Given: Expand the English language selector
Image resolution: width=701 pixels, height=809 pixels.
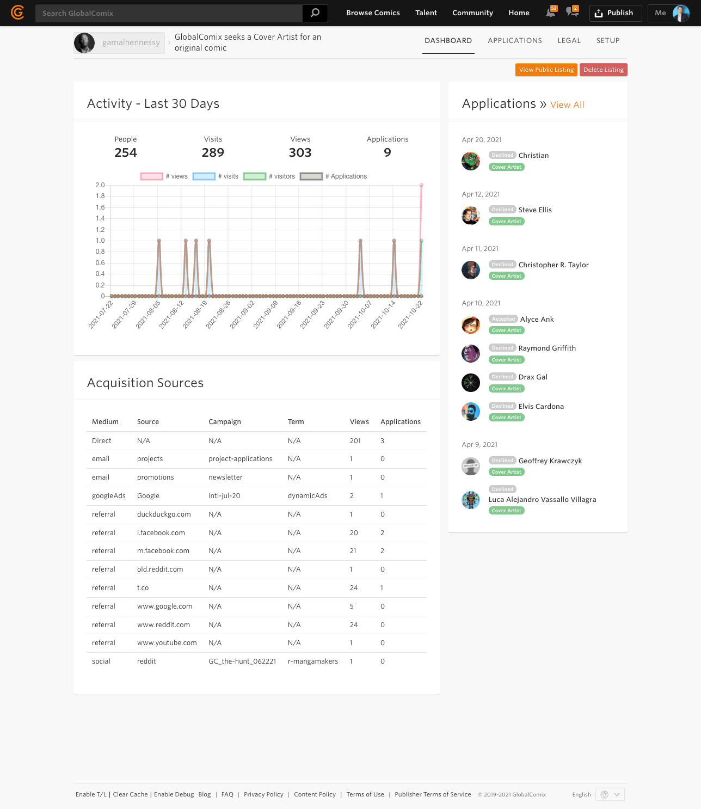Looking at the screenshot, I should click(x=610, y=794).
